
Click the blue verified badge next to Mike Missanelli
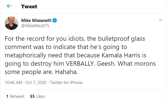click(55, 21)
